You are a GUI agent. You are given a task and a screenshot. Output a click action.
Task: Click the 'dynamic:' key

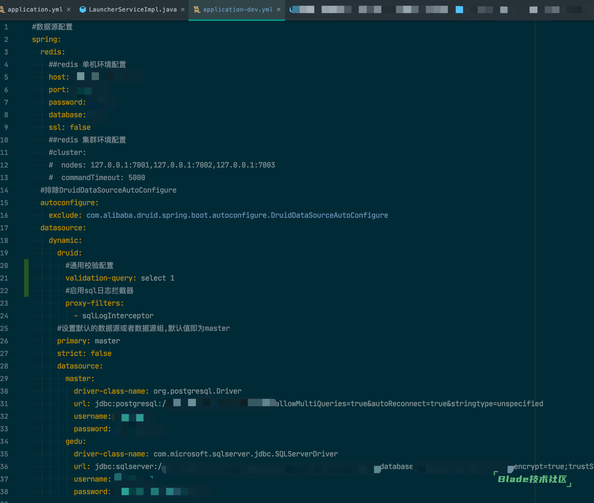point(65,241)
